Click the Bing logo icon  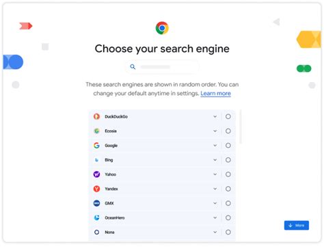point(96,160)
